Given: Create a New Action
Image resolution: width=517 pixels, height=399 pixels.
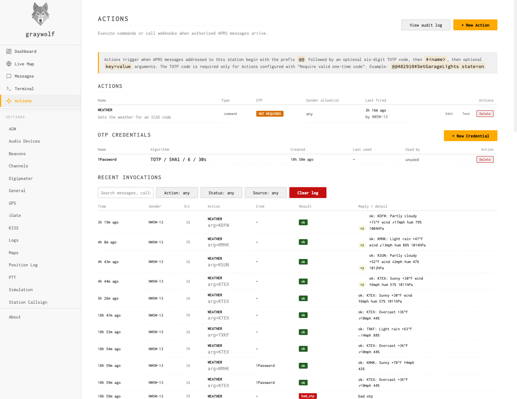Looking at the screenshot, I should tap(475, 25).
